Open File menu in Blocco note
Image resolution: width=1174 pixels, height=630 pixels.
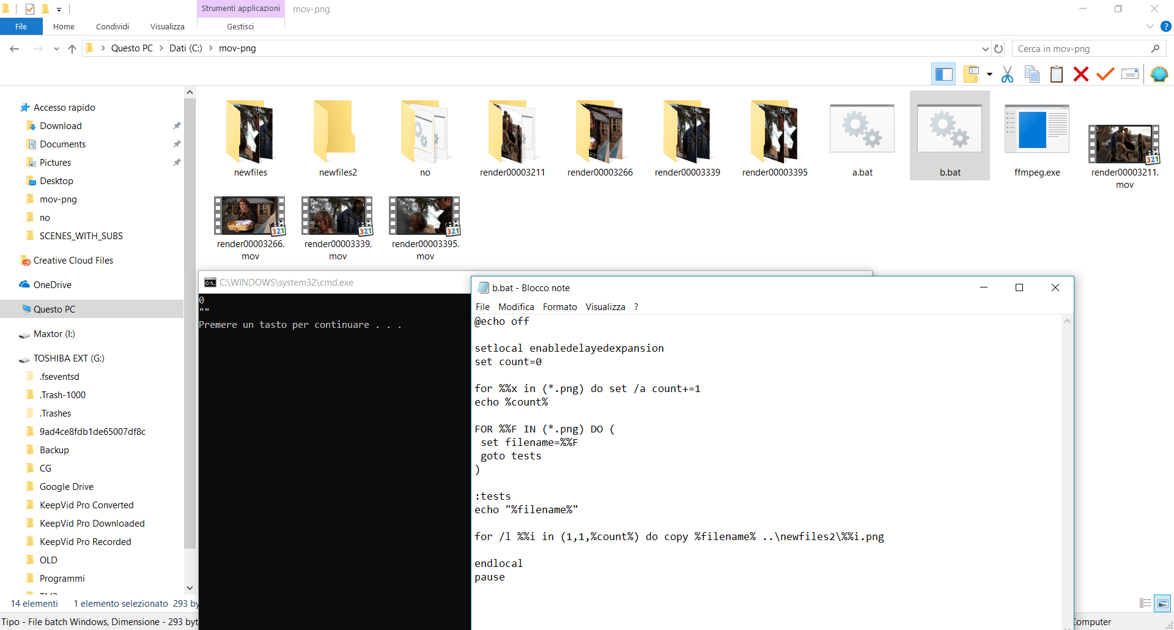coord(482,307)
